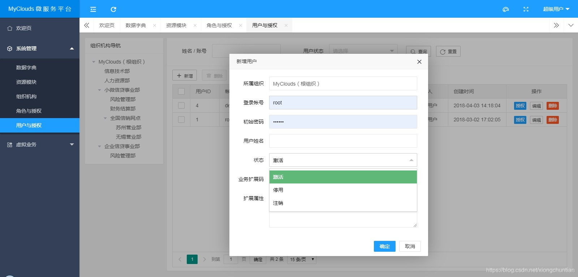Click page number 1 in pagination
This screenshot has height=277, width=578.
[x=192, y=259]
